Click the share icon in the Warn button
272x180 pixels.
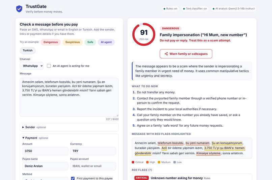tap(166, 54)
